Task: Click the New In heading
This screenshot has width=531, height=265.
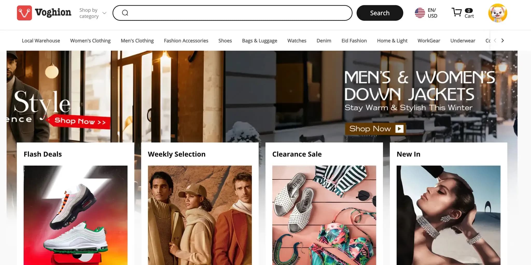Action: (x=408, y=154)
